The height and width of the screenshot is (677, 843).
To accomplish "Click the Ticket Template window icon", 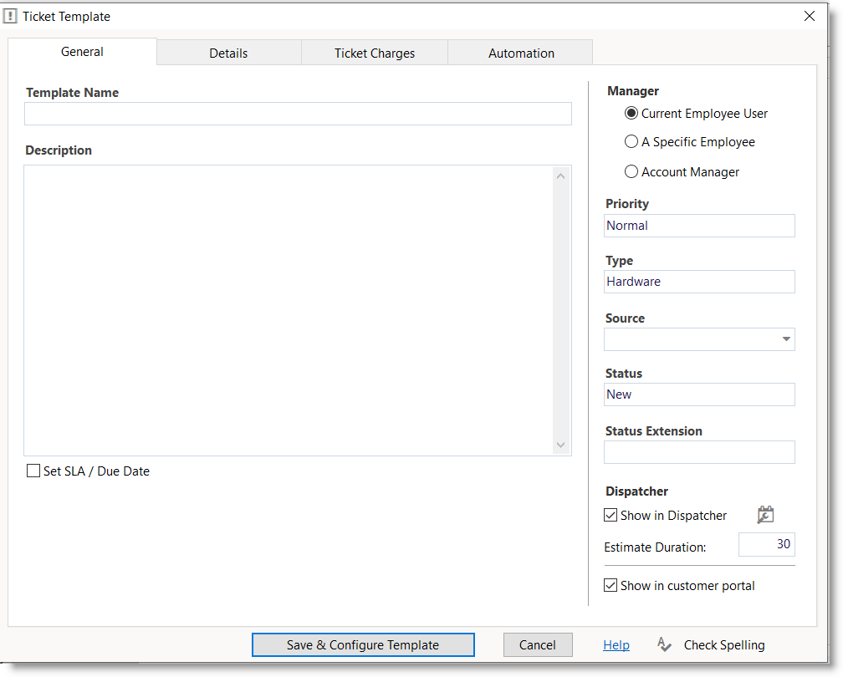I will tap(11, 16).
